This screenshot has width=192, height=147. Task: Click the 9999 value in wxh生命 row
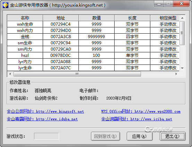pyautogui.click(x=97, y=24)
